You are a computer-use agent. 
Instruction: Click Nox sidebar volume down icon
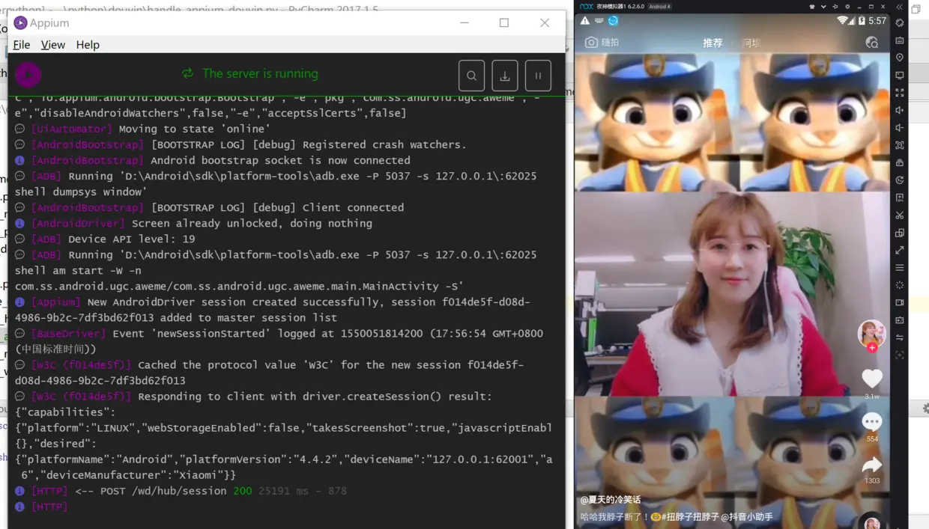pos(900,127)
